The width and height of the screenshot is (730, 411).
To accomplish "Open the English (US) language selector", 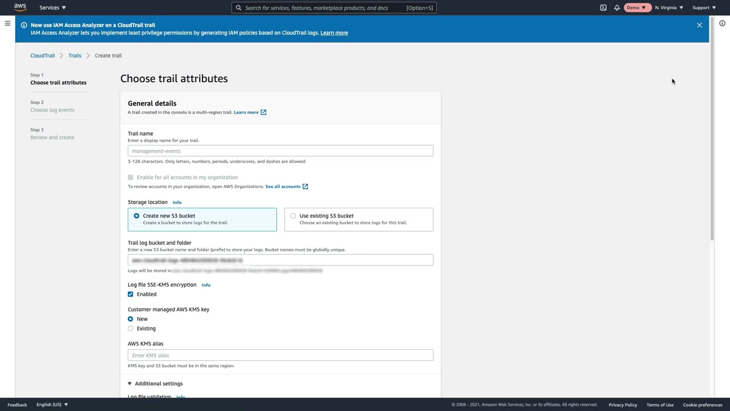I will tap(52, 405).
